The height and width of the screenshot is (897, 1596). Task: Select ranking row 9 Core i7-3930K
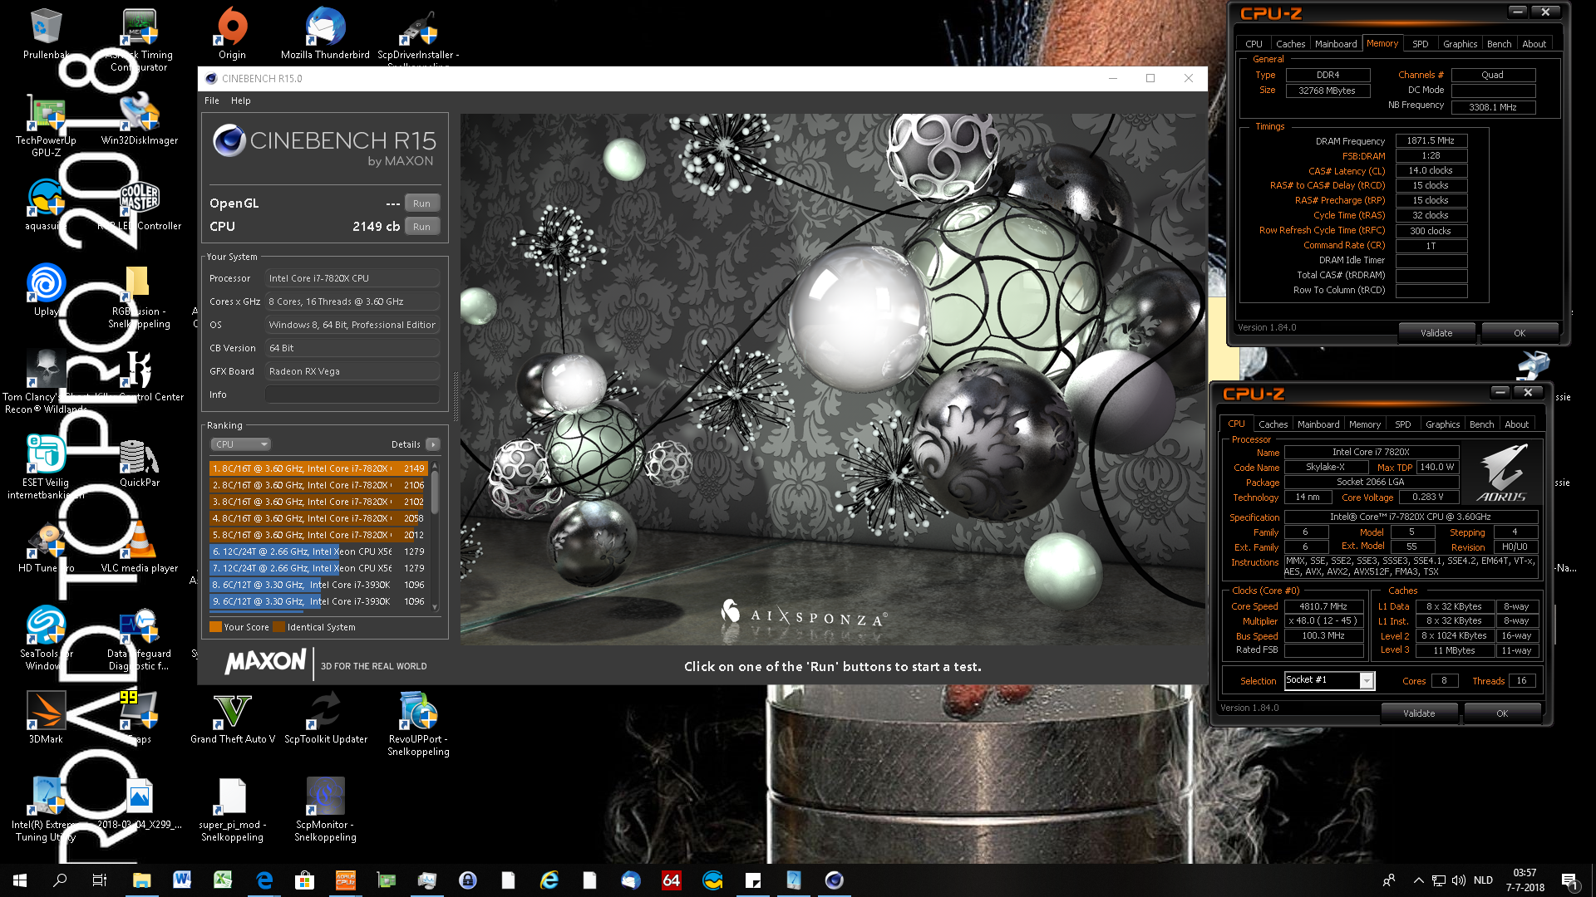point(318,601)
